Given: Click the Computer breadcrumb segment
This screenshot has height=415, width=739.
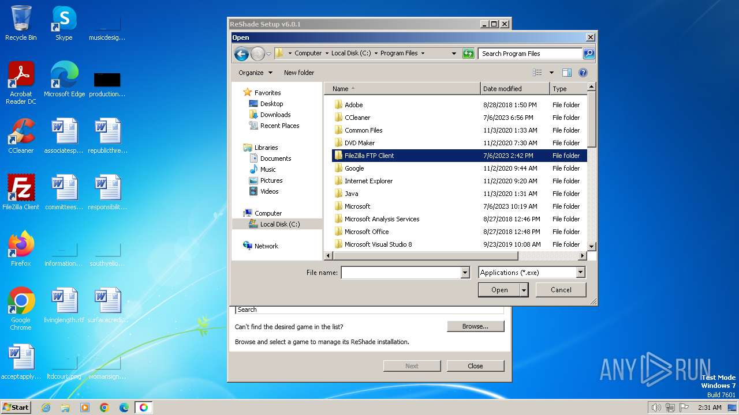Looking at the screenshot, I should point(308,54).
